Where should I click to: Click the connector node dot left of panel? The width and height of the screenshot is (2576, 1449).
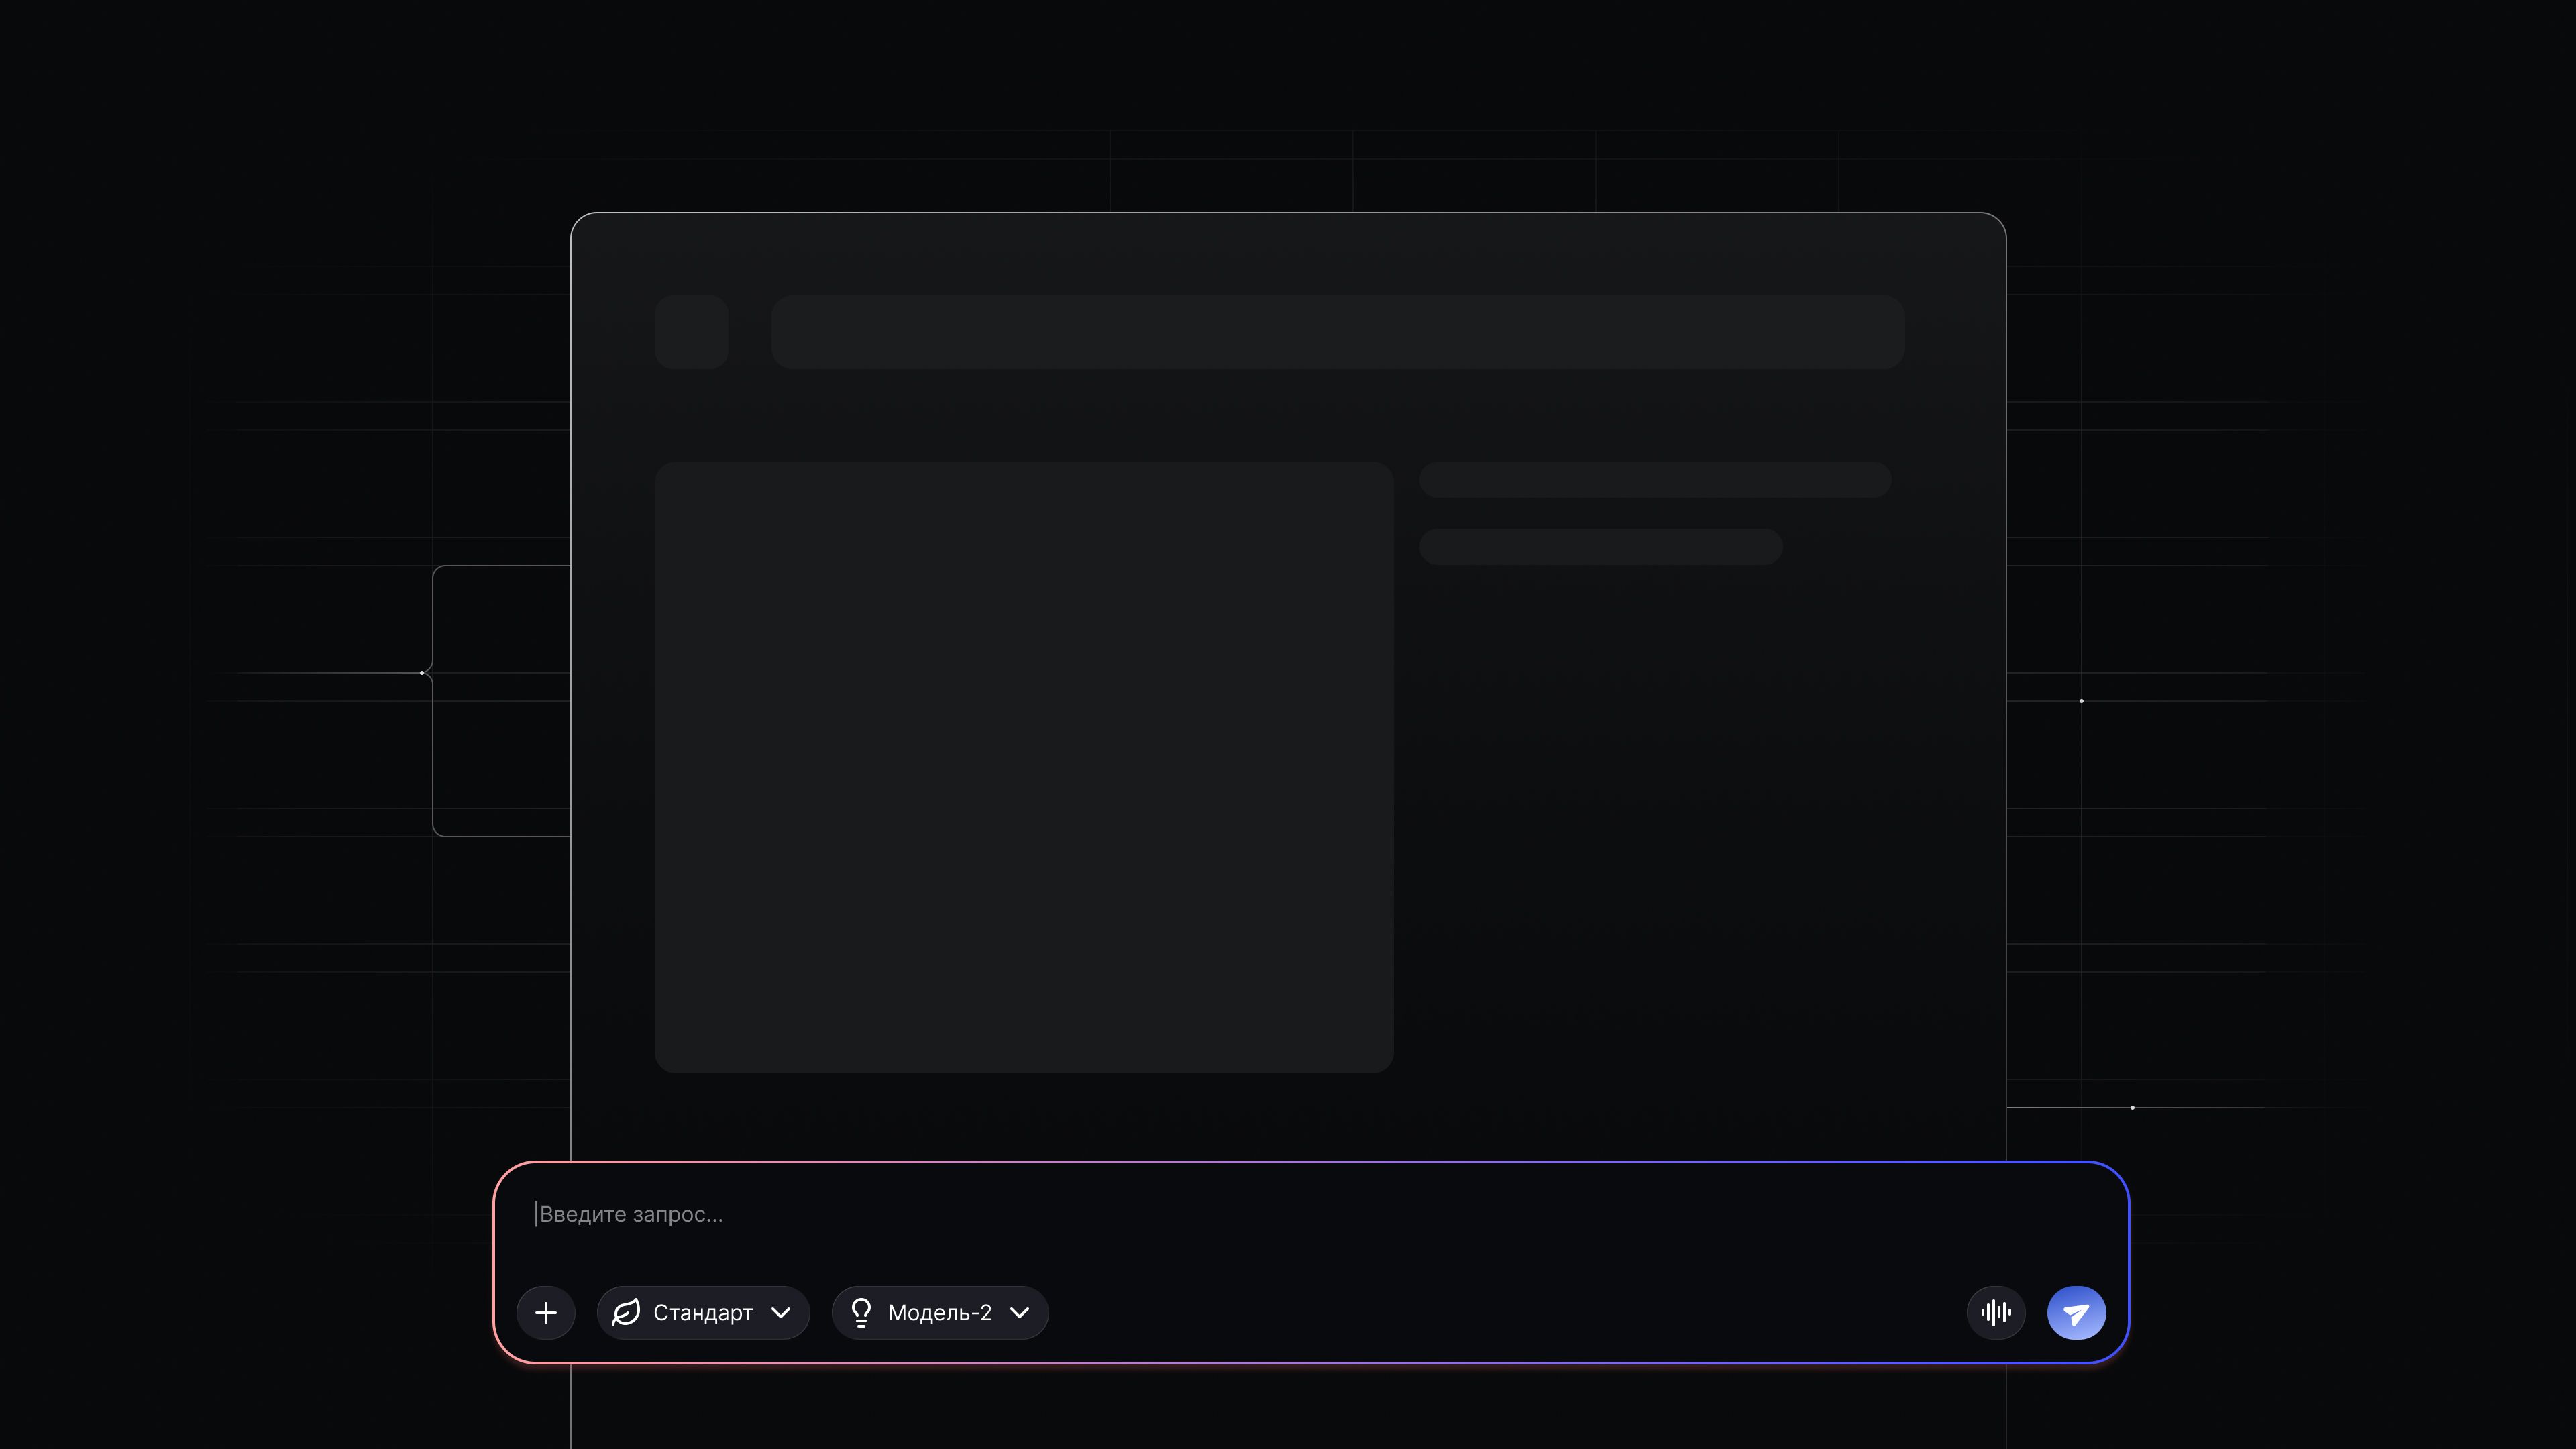click(x=422, y=673)
